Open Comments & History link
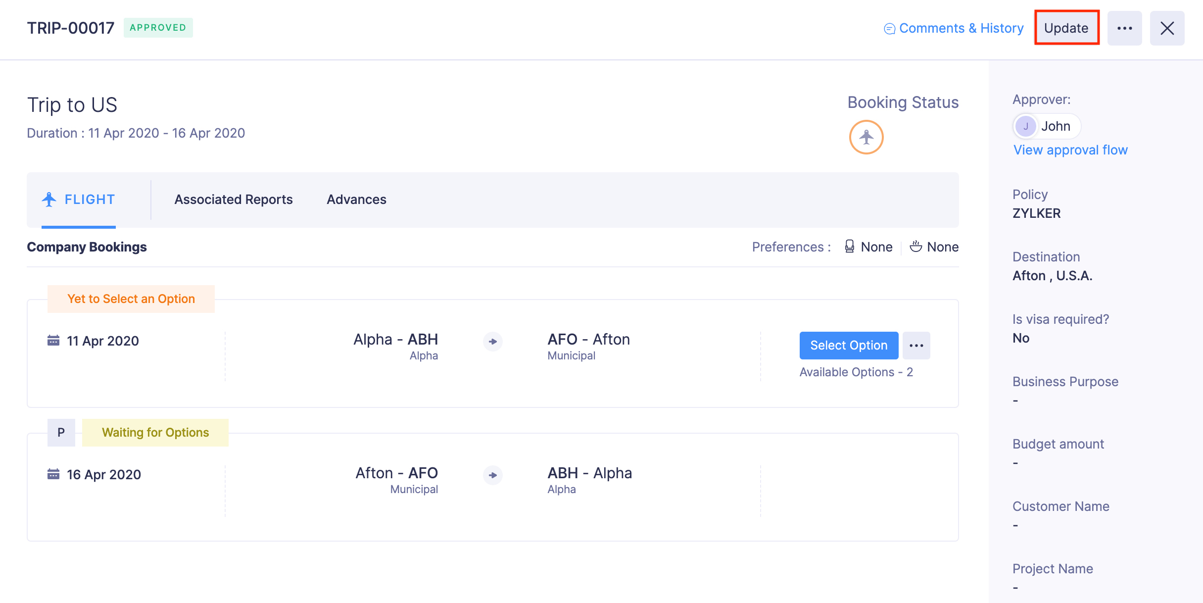The height and width of the screenshot is (603, 1203). click(x=961, y=28)
